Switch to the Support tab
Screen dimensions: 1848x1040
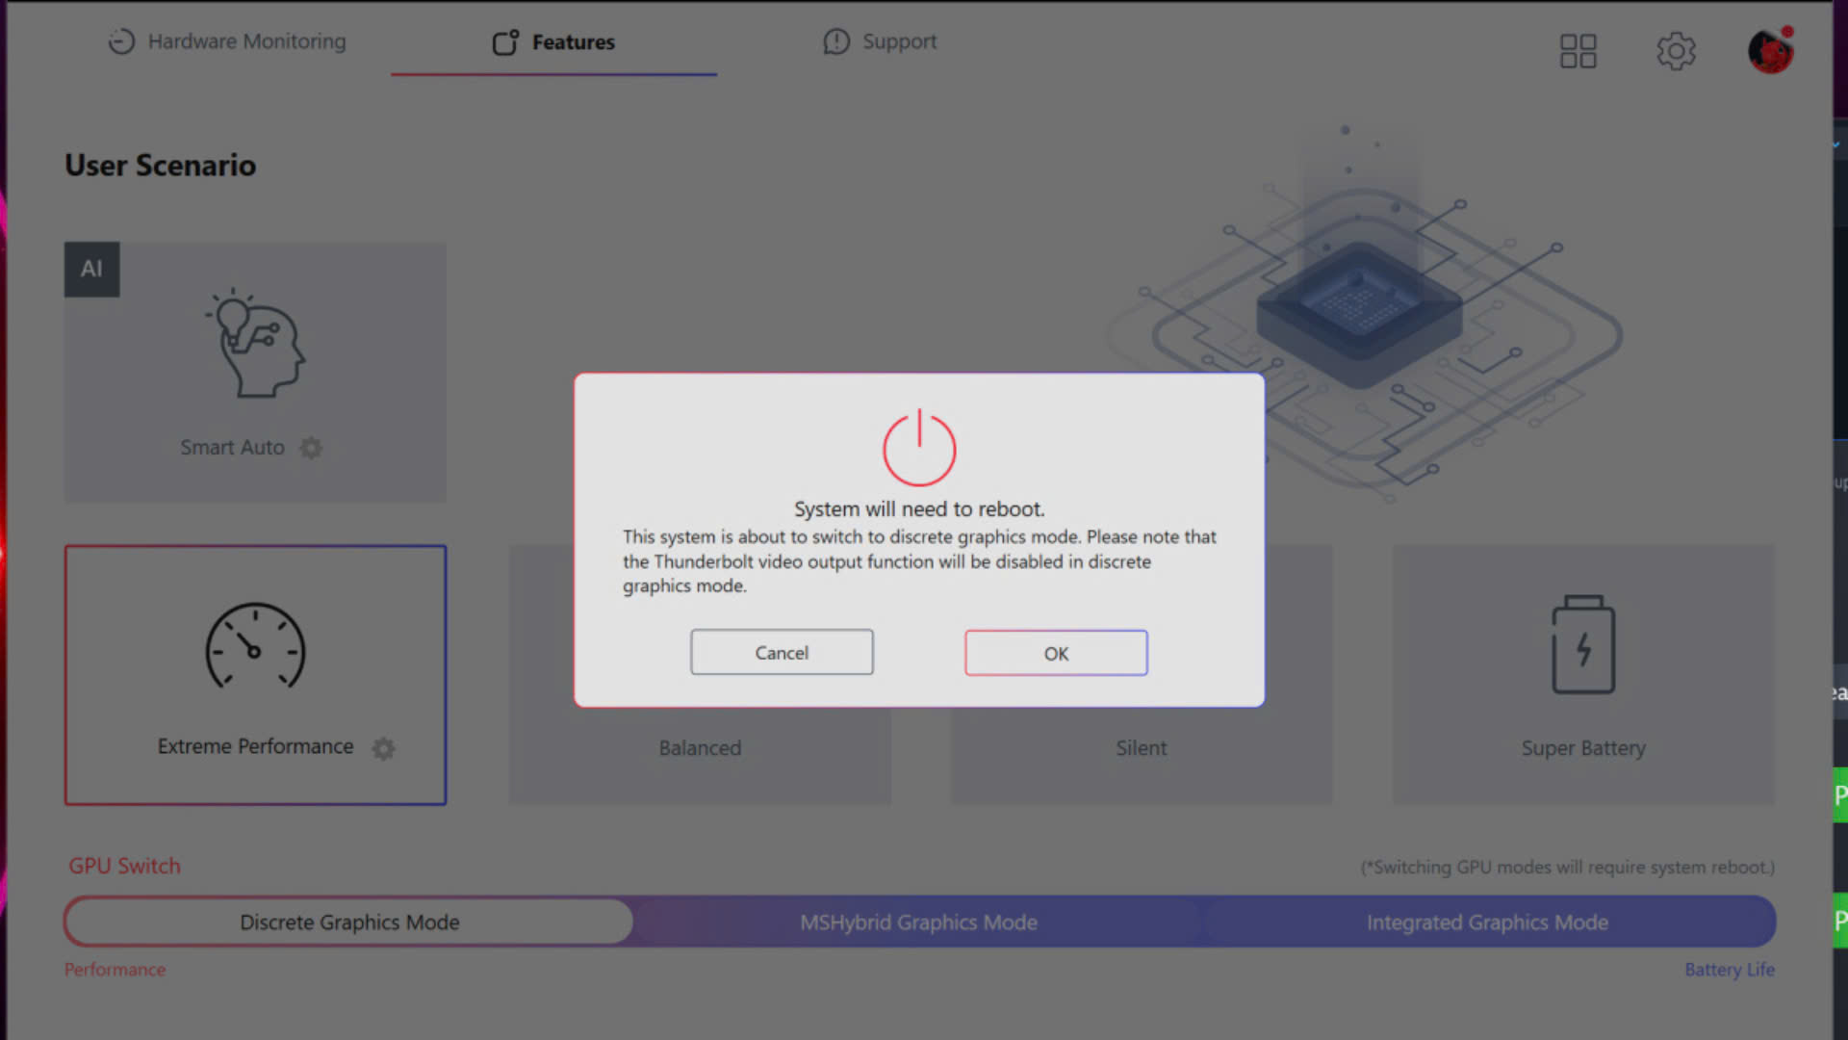tap(880, 41)
